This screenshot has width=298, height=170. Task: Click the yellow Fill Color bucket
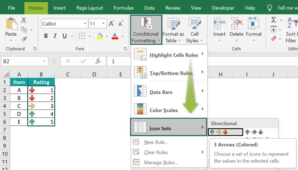[100, 36]
